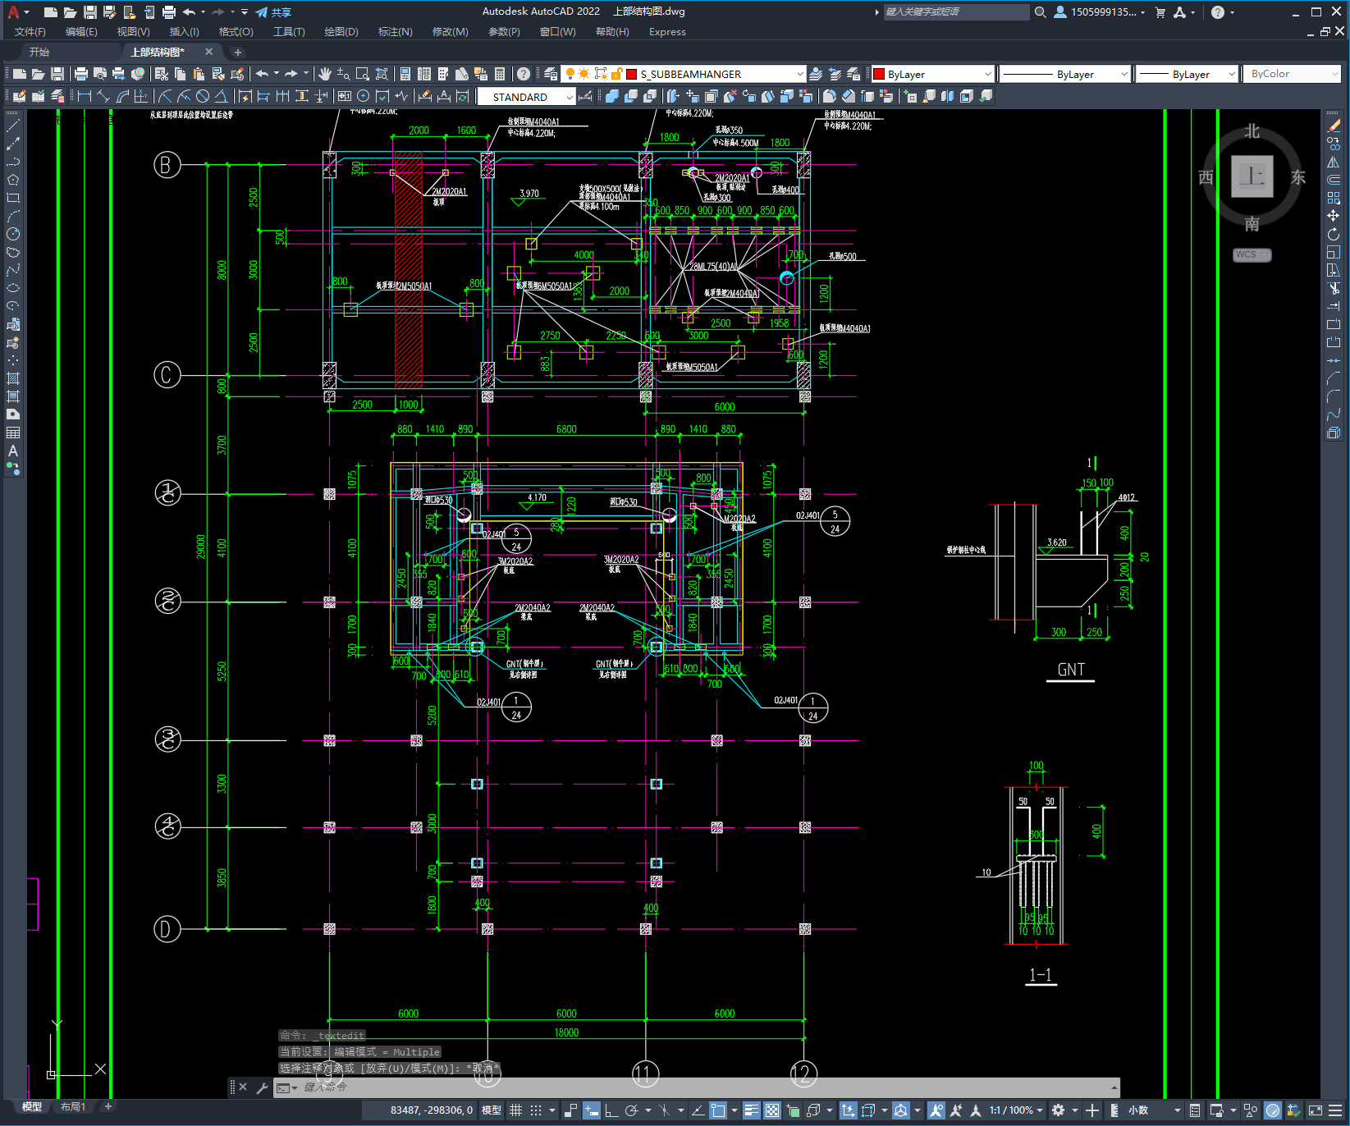Viewport: 1350px width, 1126px height.
Task: Select the Table tool in left toolbar
Action: click(x=13, y=433)
